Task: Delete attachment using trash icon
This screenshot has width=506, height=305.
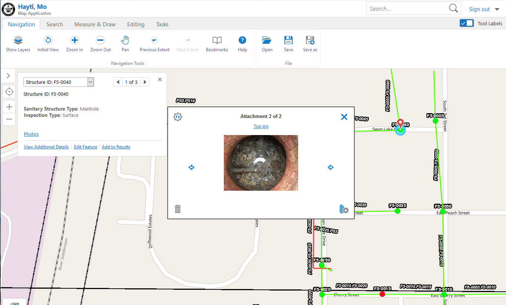Action: point(178,209)
